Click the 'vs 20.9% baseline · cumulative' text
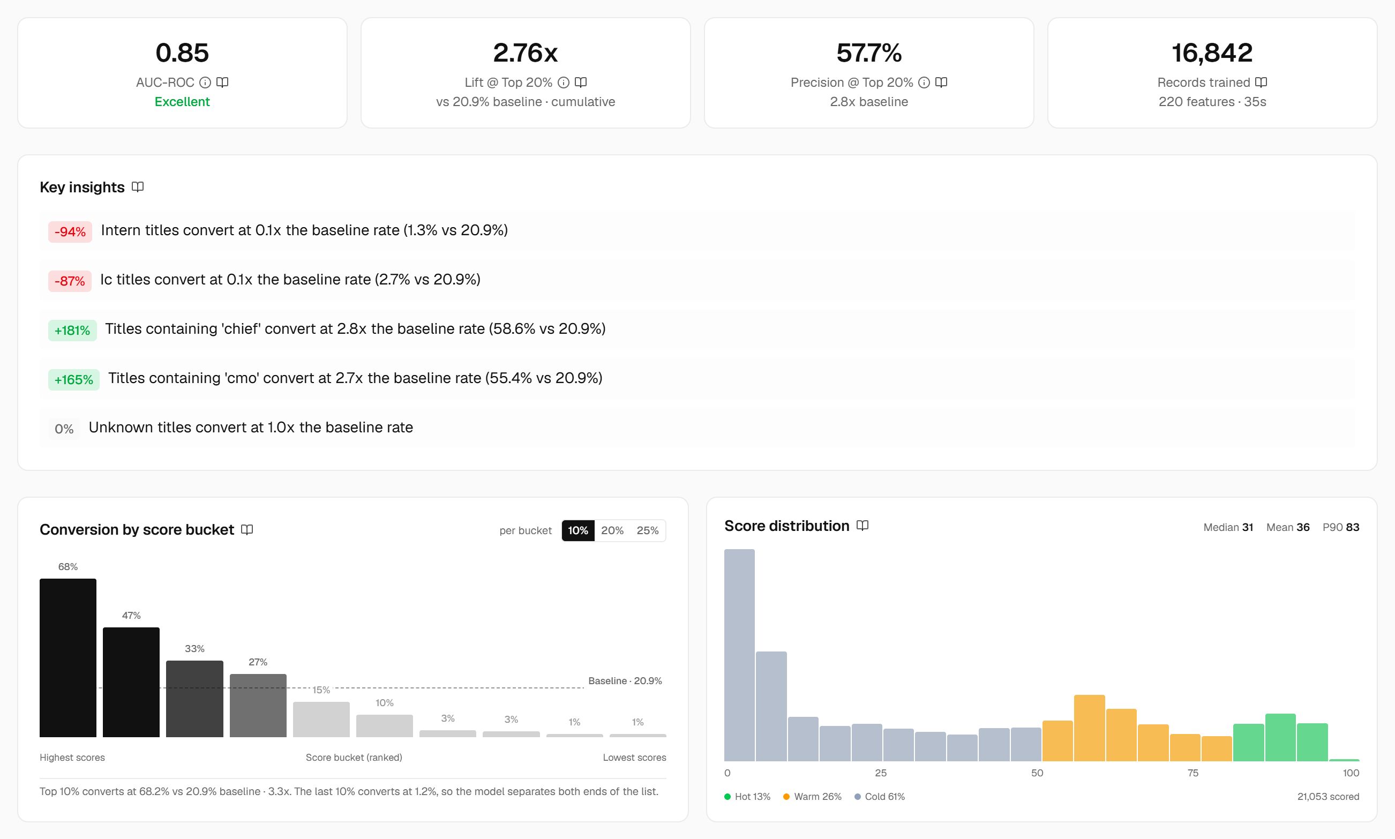1395x839 pixels. click(526, 102)
